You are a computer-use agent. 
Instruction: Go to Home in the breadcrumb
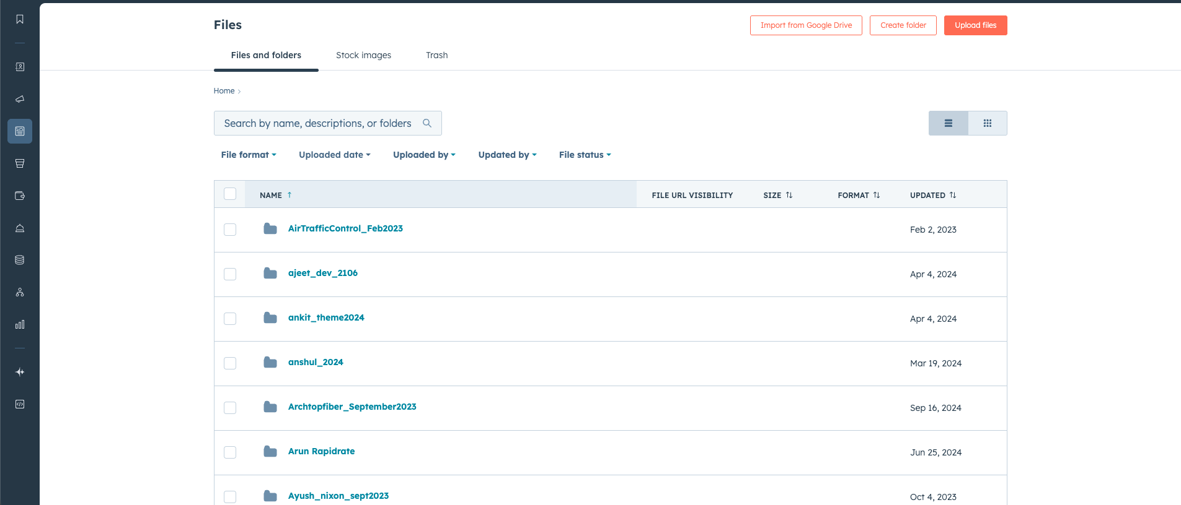(x=224, y=91)
